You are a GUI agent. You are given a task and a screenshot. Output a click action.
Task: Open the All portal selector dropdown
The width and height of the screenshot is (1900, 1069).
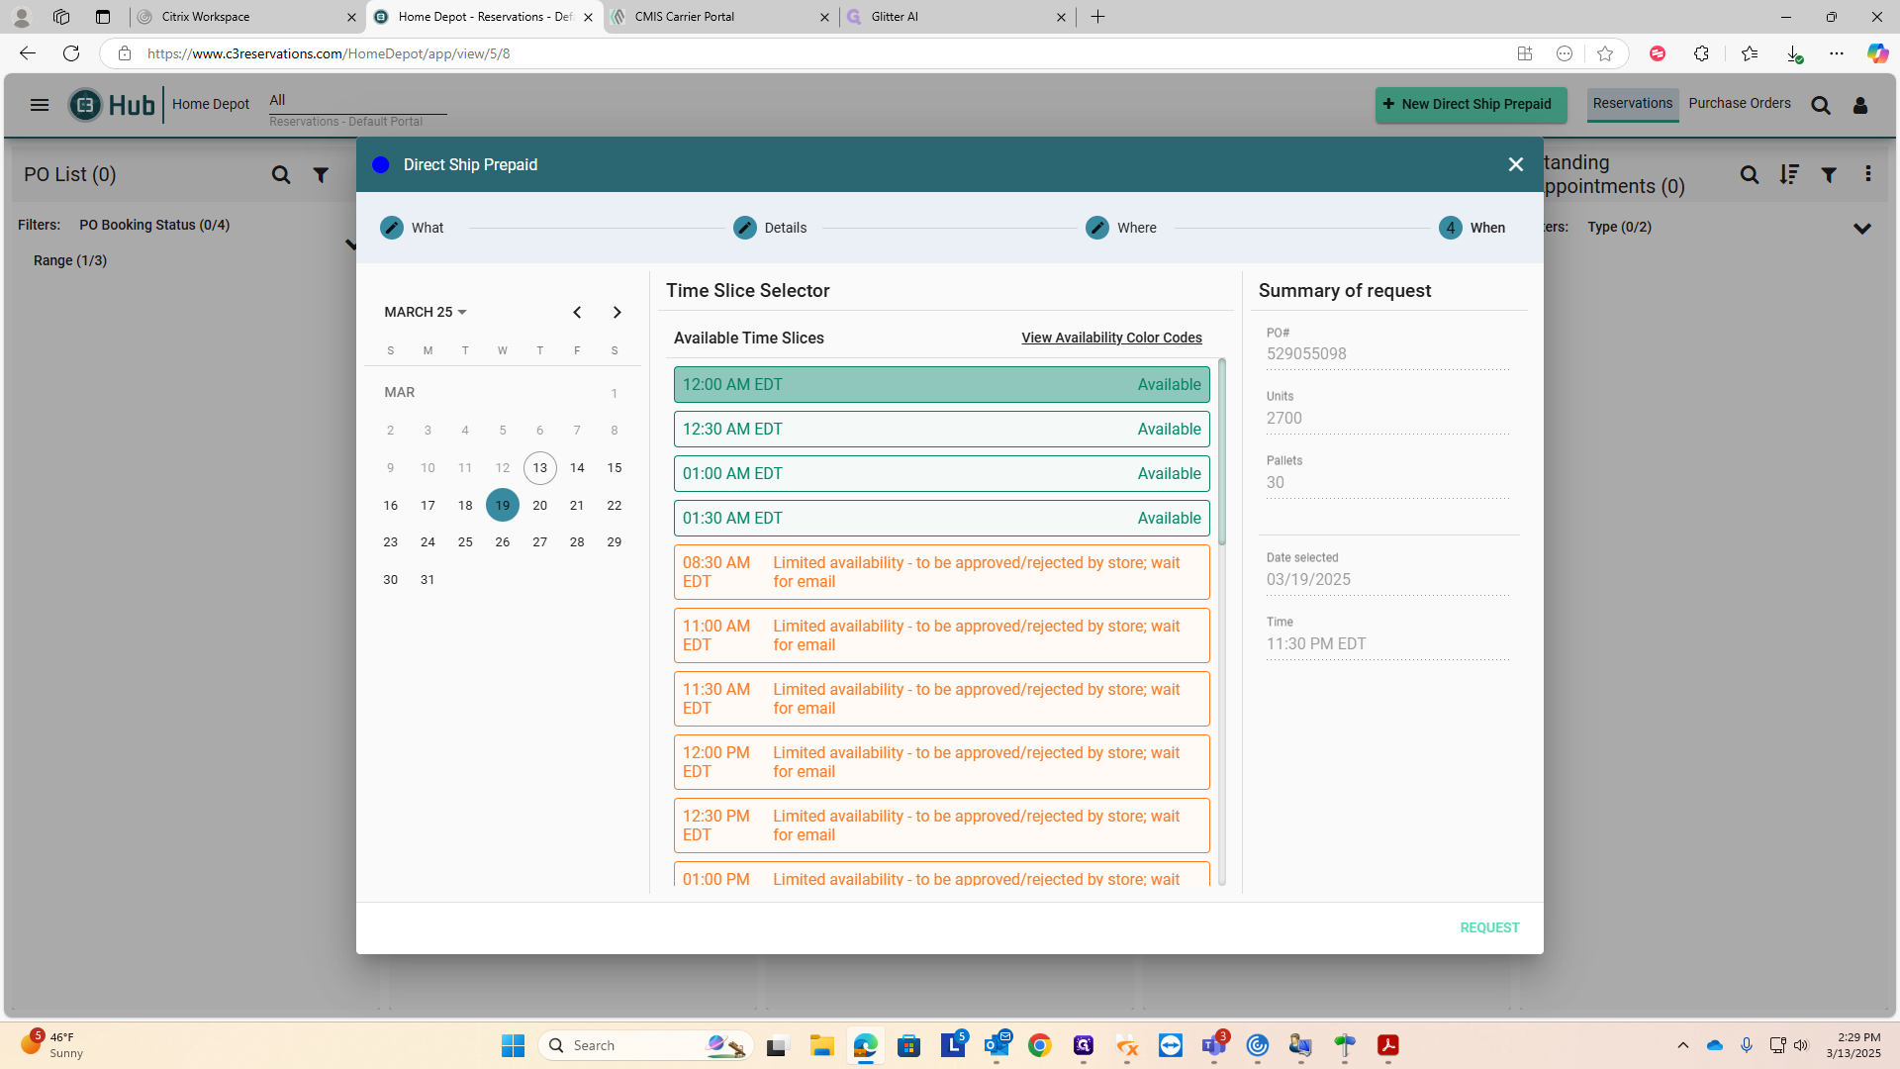pyautogui.click(x=357, y=100)
